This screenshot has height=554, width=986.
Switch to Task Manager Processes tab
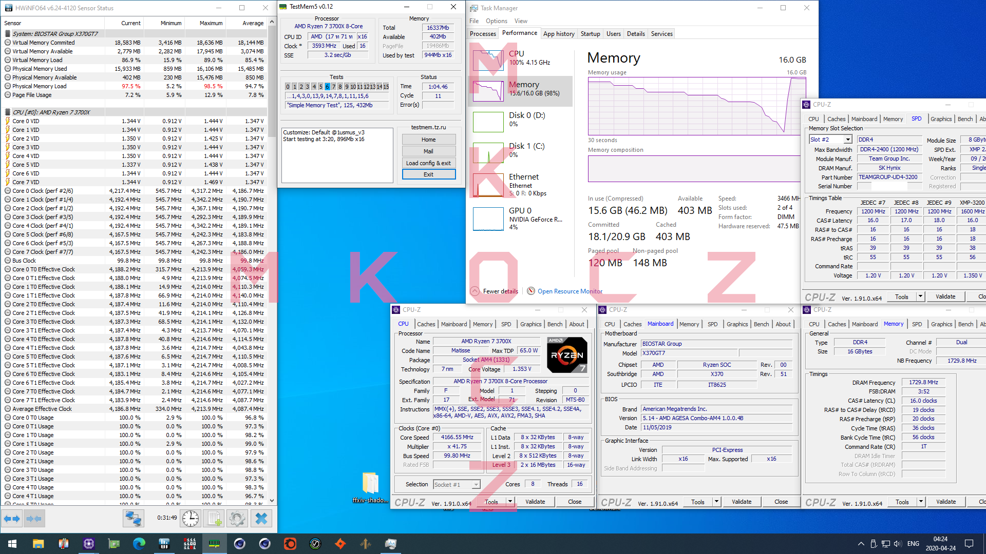tap(483, 34)
